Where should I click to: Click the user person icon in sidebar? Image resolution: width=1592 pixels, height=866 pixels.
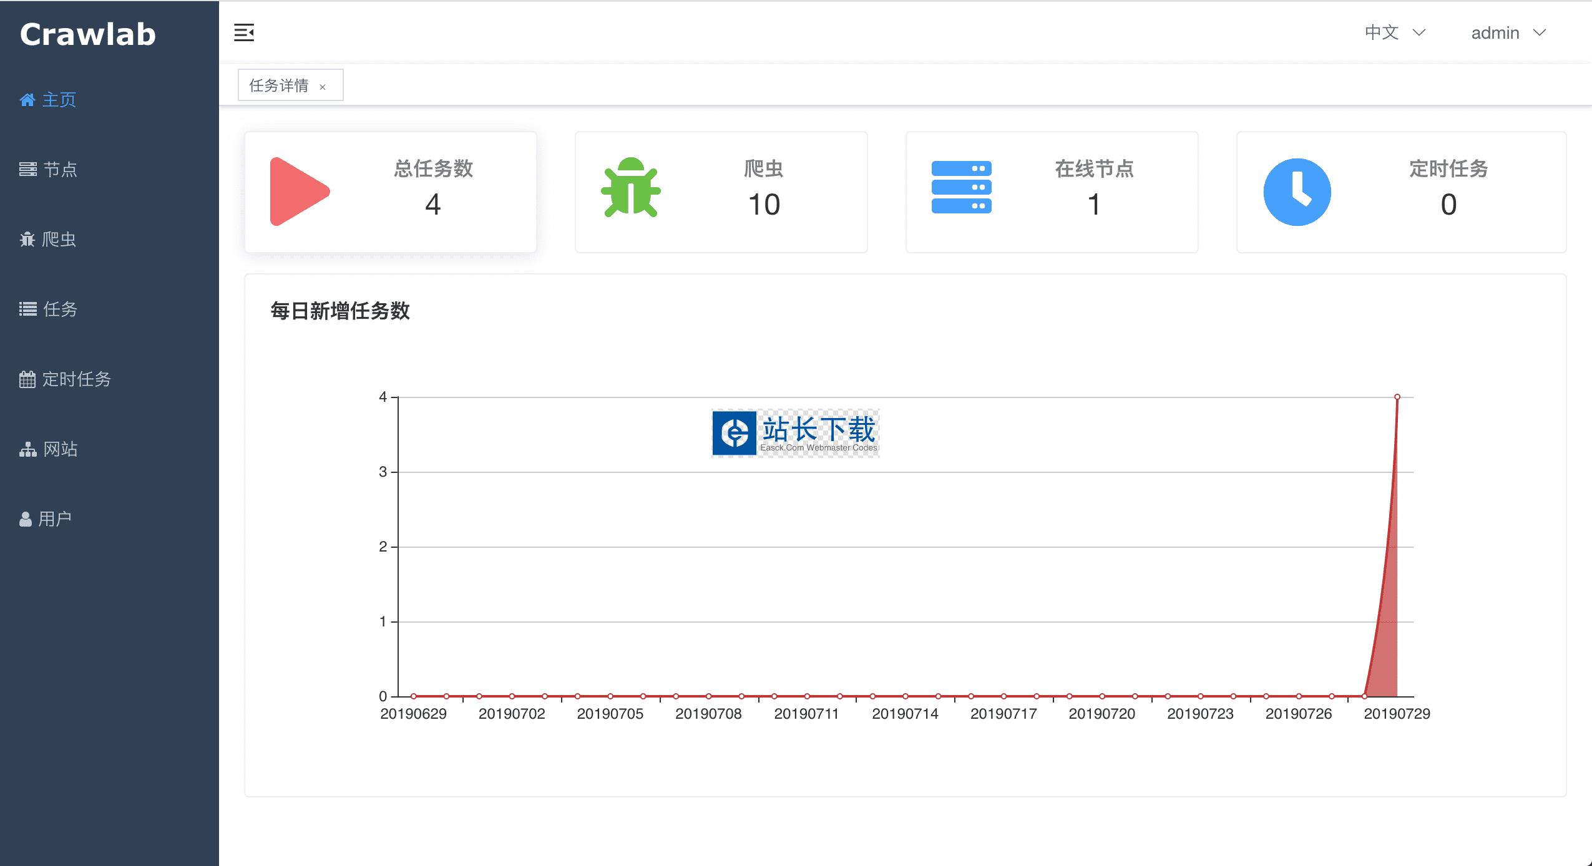click(26, 519)
